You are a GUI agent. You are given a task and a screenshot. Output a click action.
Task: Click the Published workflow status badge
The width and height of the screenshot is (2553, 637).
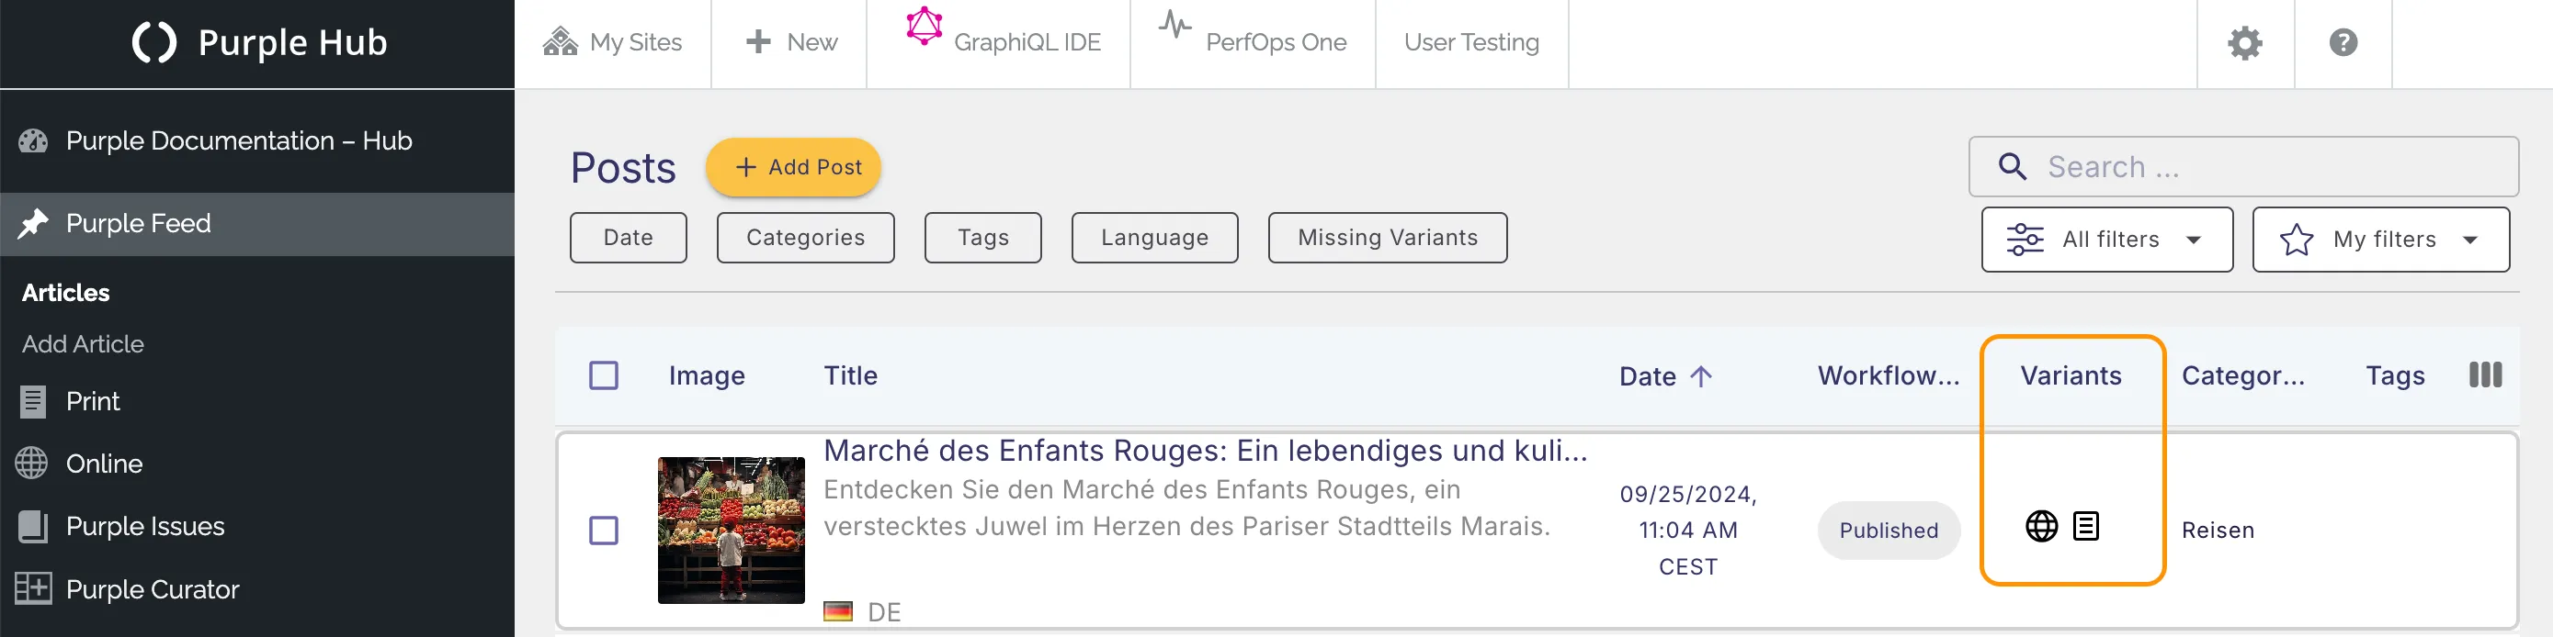tap(1888, 531)
